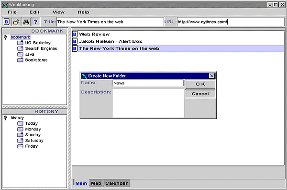Click the Saturday history folder icon

pos(20,141)
